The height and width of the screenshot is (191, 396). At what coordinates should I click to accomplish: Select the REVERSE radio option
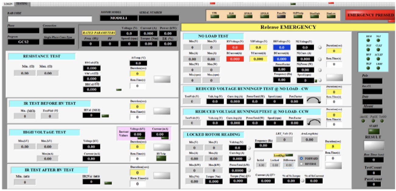tap(309, 164)
